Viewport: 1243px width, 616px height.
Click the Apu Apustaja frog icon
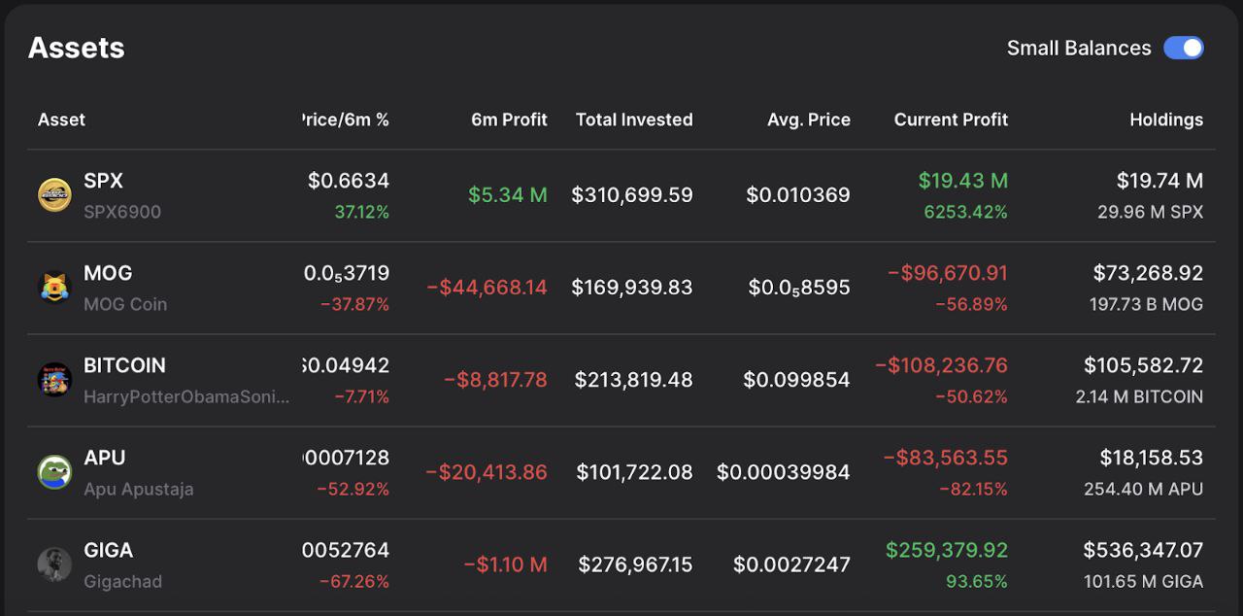(x=54, y=472)
